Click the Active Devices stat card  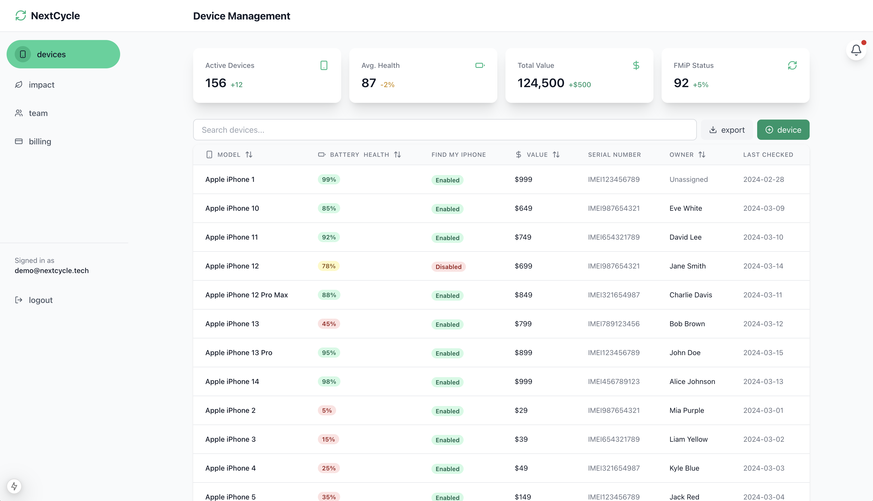(267, 75)
